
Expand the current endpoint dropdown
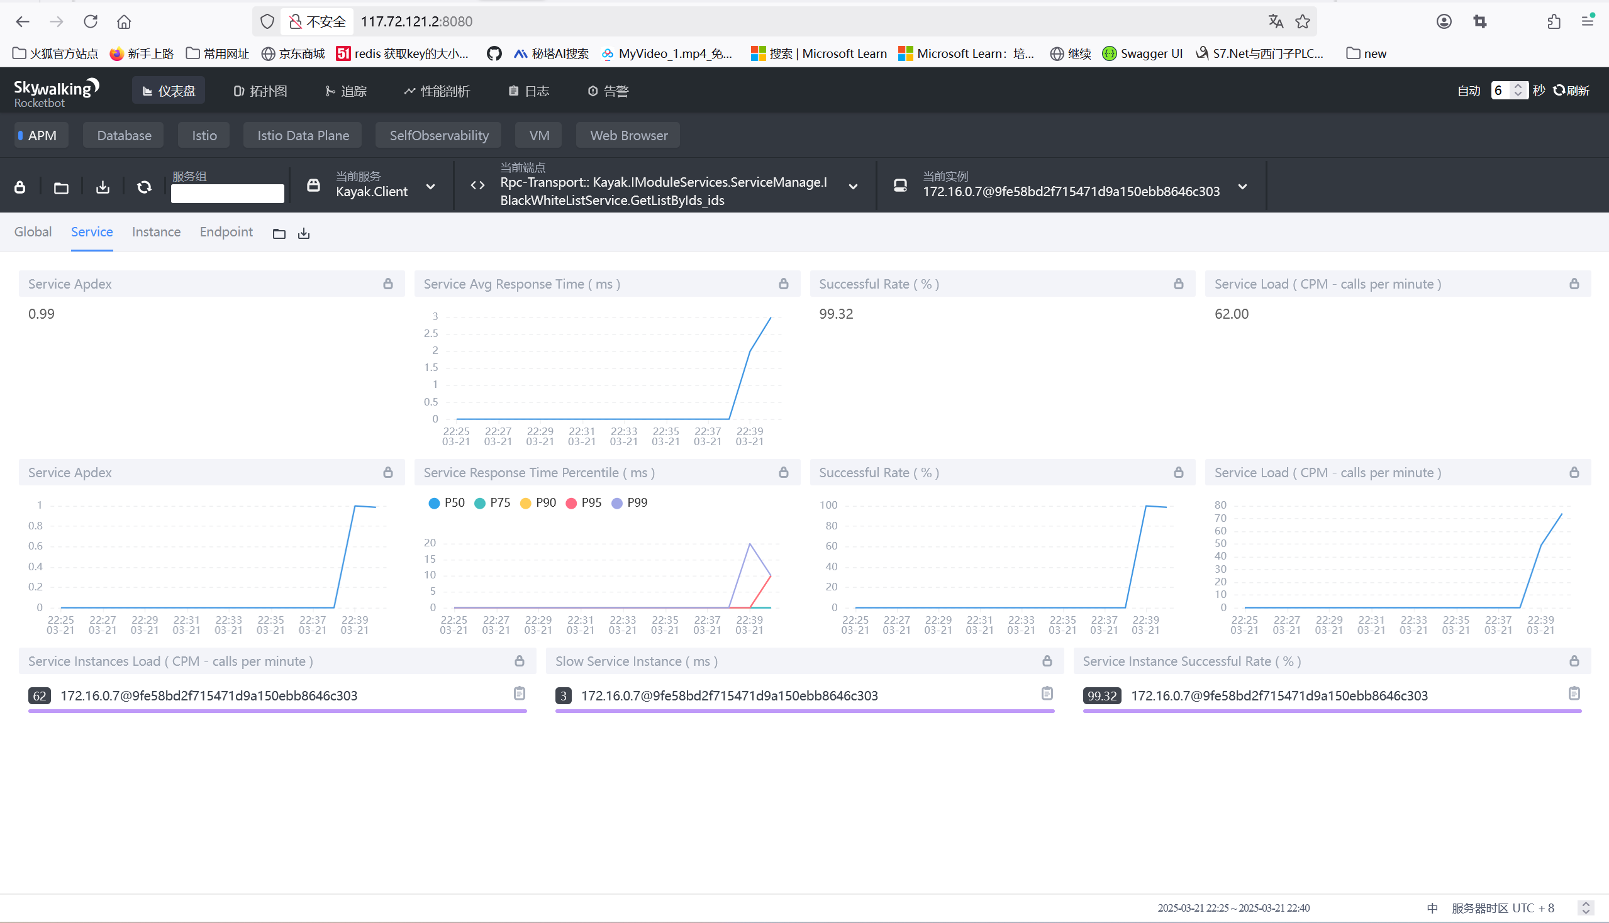pyautogui.click(x=853, y=187)
